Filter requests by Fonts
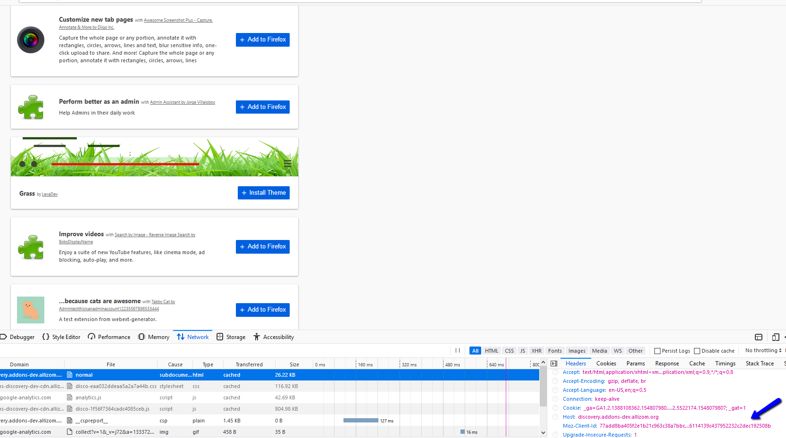Screen dimensions: 786x438 pos(555,351)
